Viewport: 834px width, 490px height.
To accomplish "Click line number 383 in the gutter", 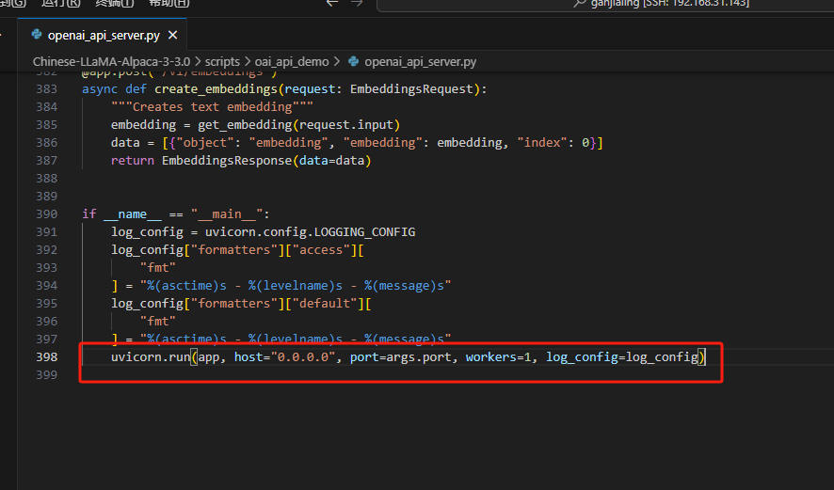I will click(x=47, y=88).
